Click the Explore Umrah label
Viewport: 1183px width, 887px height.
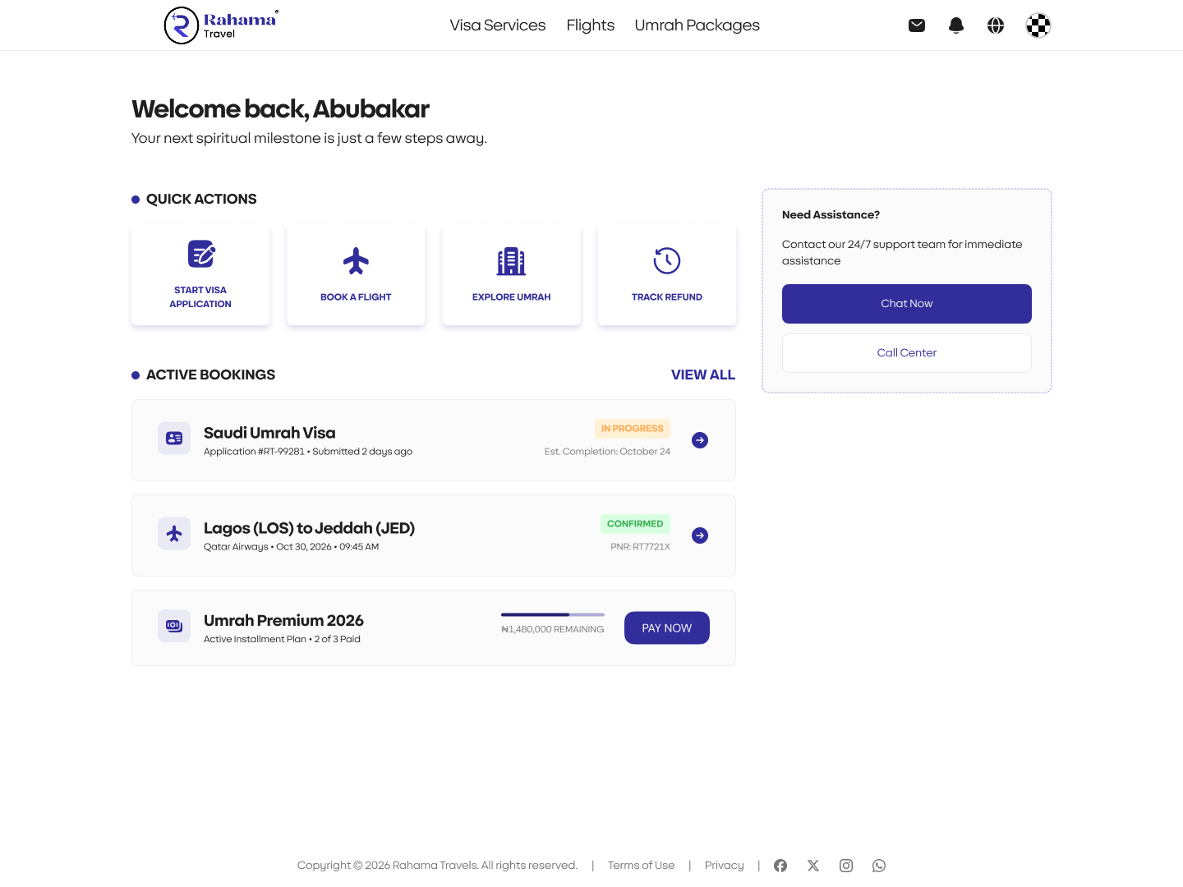(511, 297)
